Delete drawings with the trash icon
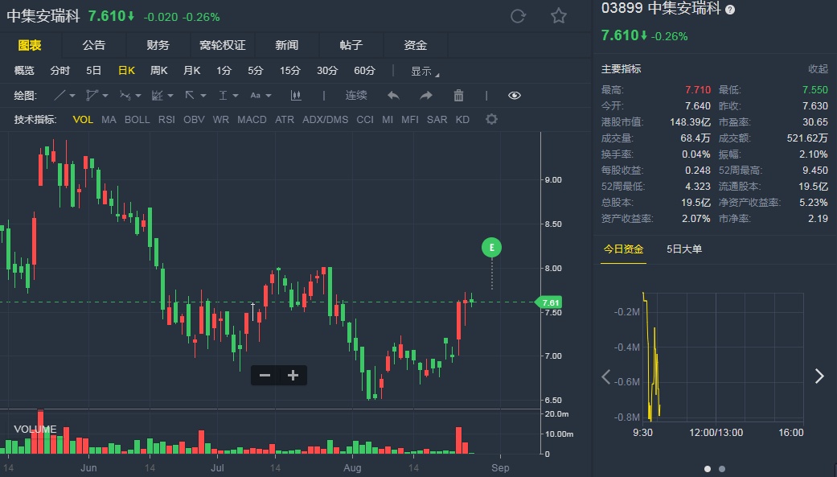 [x=458, y=96]
